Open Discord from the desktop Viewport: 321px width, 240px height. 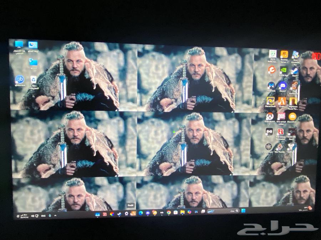coord(283,85)
